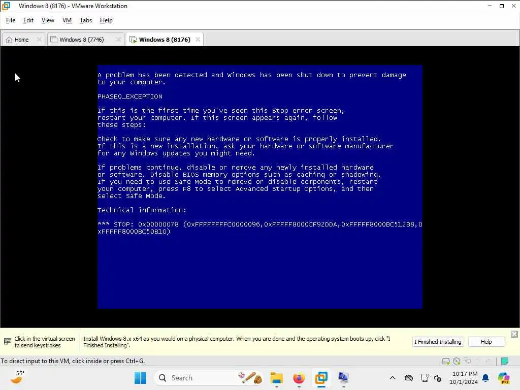Click the hard disk device status icon
The height and width of the screenshot is (390, 520).
445,361
